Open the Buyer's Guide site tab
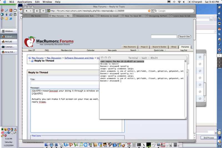Image resolution: width=222 pixels, height=148 pixels. click(x=159, y=47)
